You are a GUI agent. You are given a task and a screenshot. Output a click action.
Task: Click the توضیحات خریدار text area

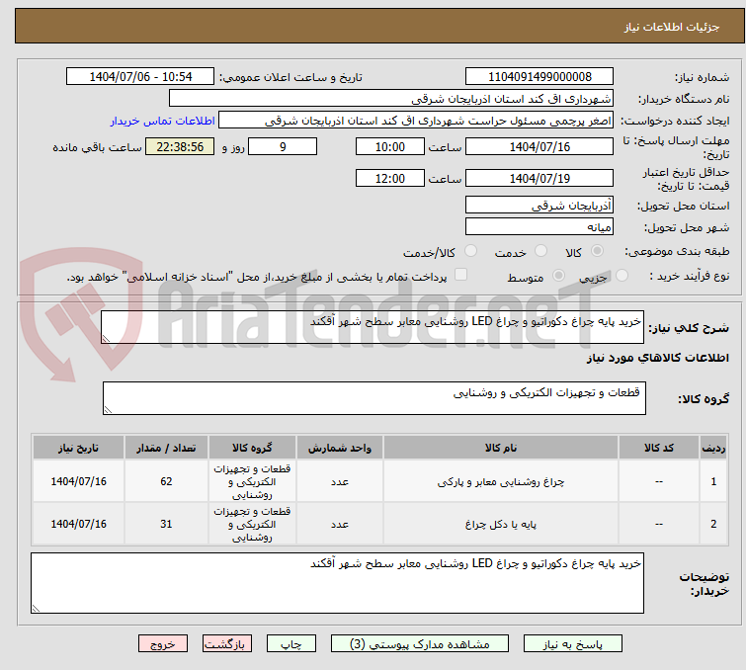337,583
